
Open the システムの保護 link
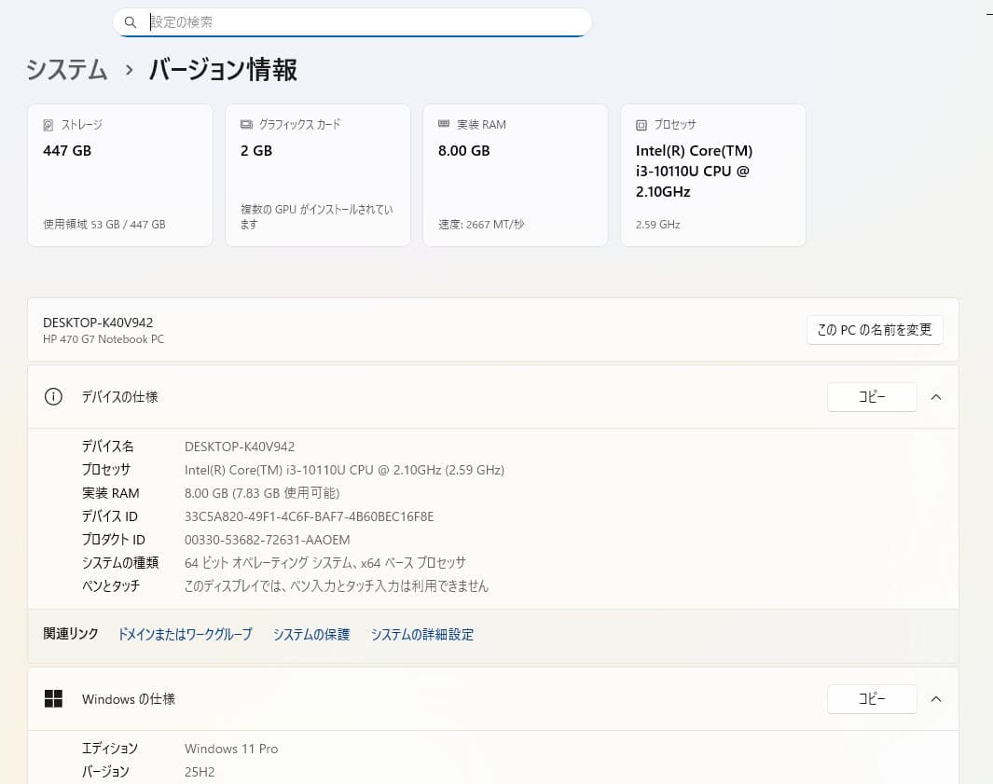[311, 634]
